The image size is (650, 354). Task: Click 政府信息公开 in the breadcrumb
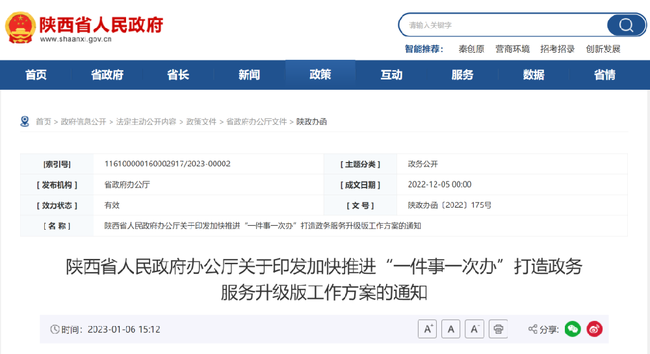[x=84, y=122]
